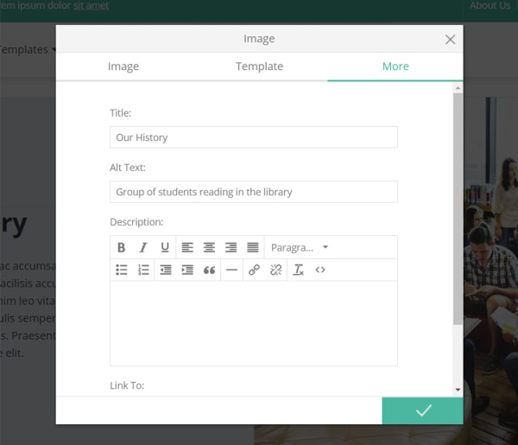Image resolution: width=518 pixels, height=445 pixels.
Task: Align description text left
Action: point(187,247)
